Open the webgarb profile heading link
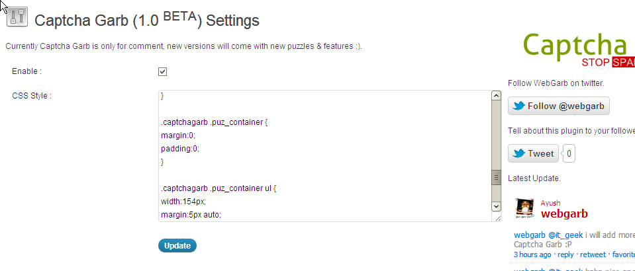Screen dimensions: 635x271 [x=564, y=214]
